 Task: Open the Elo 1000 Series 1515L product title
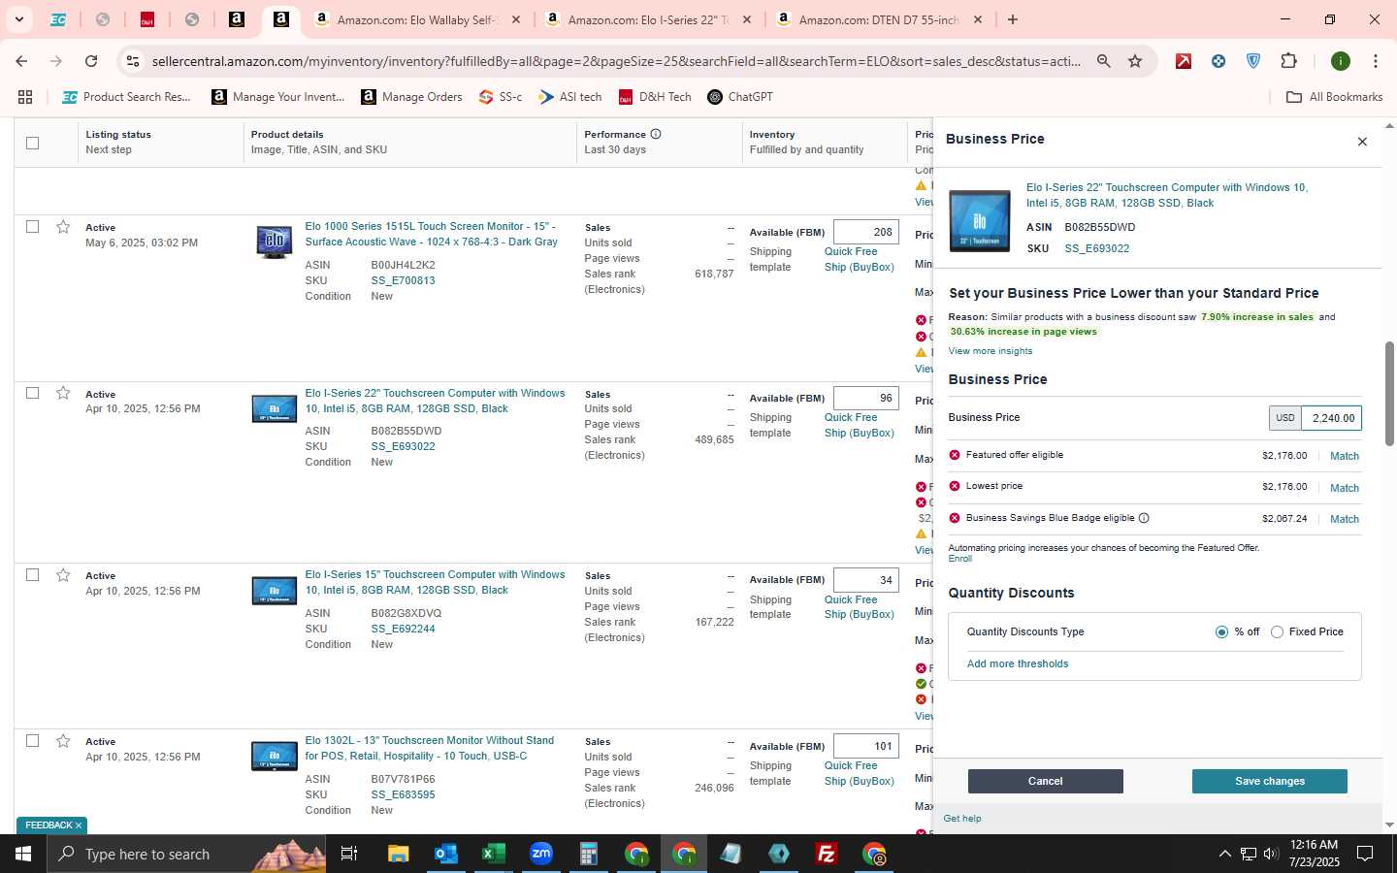click(x=431, y=234)
